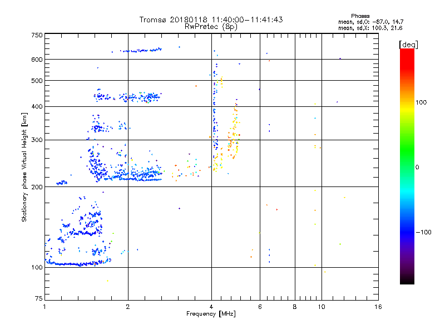Click the 'mean, sd,O: -87.0, 14.7' statistic
445x334 pixels.
(370, 22)
